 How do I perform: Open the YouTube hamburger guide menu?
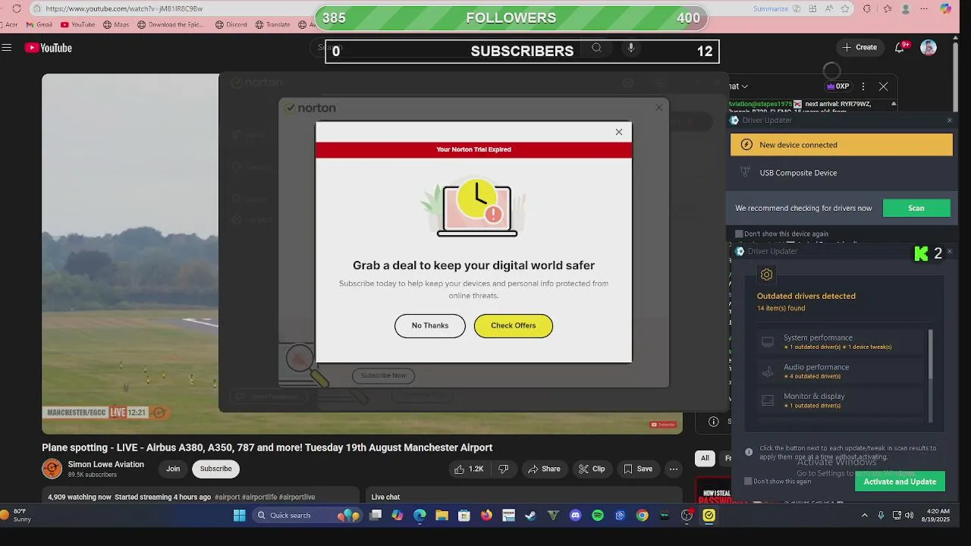pos(7,48)
